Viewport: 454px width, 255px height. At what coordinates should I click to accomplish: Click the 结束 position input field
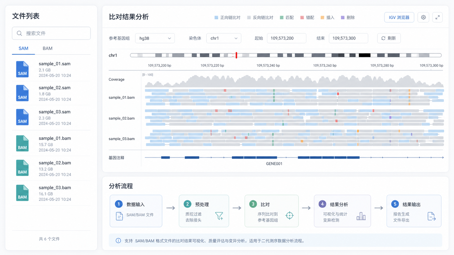point(348,38)
